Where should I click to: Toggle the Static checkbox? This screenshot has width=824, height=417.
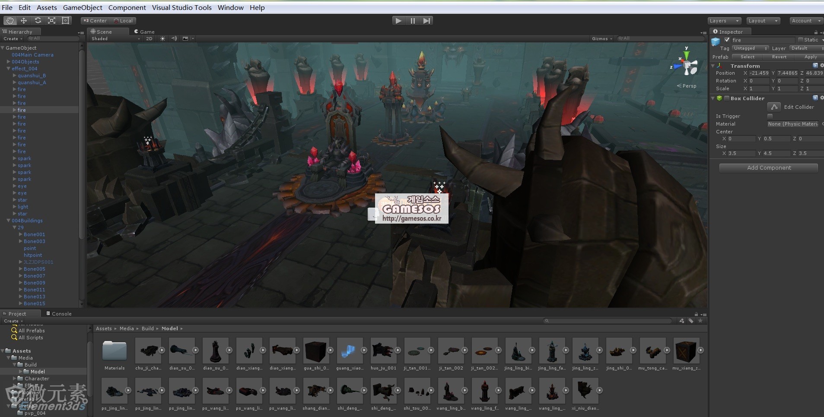click(801, 40)
